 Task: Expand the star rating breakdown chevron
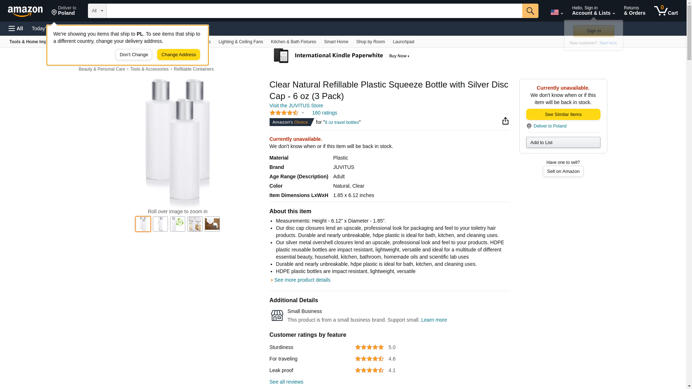(303, 113)
